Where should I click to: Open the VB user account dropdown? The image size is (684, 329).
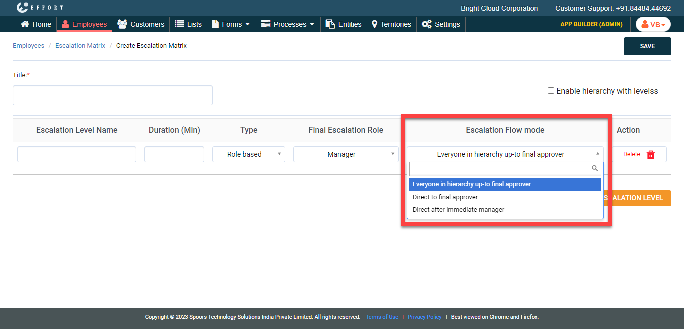click(x=653, y=24)
